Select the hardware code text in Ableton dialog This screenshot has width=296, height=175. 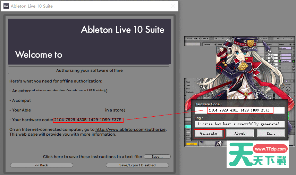tap(88, 120)
